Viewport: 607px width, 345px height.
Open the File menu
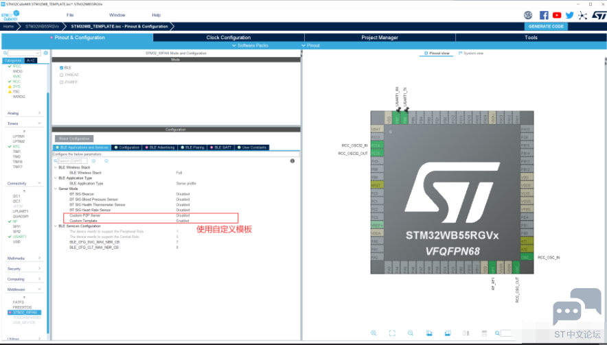point(70,15)
